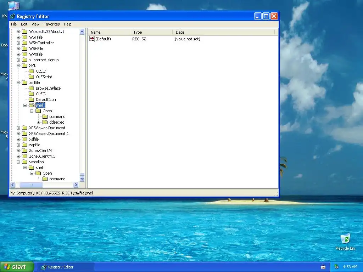Select the OLEScript folder icon
Viewport: 363px width, 272px height.
point(31,77)
